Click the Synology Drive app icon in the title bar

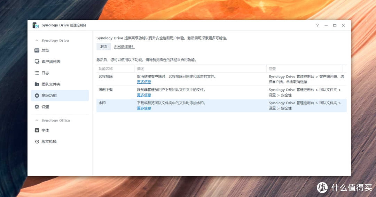coord(36,25)
